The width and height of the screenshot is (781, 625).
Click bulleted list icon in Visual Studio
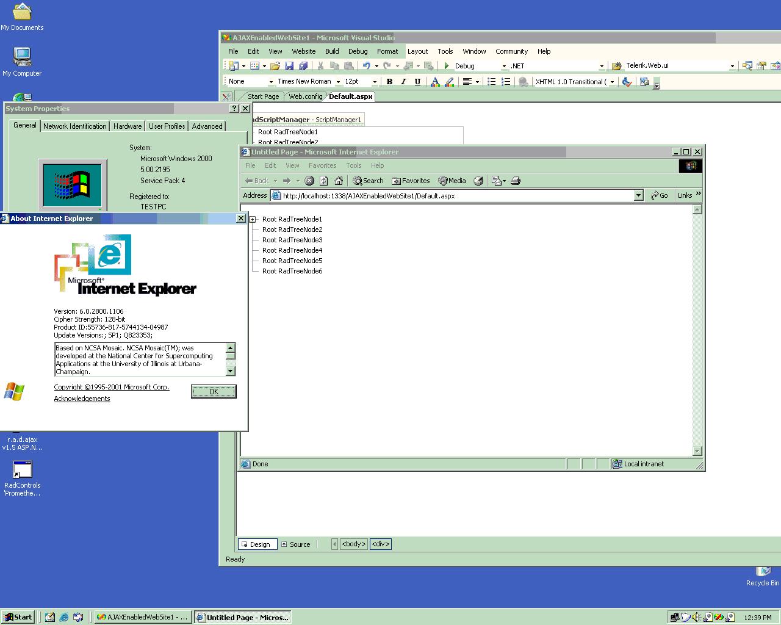click(492, 82)
